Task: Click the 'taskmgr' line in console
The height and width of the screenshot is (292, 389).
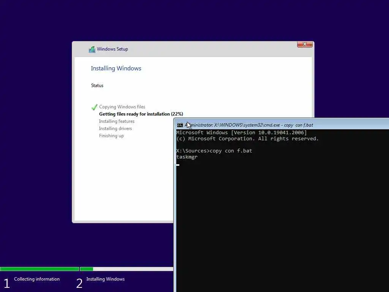Action: 187,157
